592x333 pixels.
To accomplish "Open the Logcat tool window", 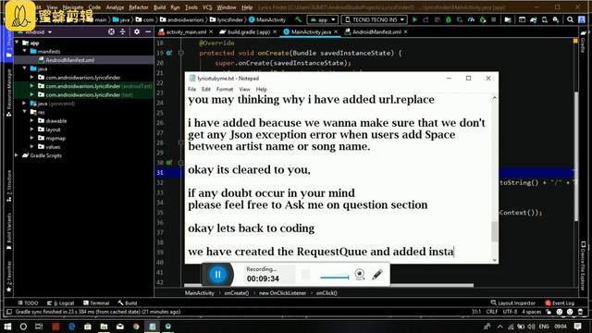I will point(60,302).
